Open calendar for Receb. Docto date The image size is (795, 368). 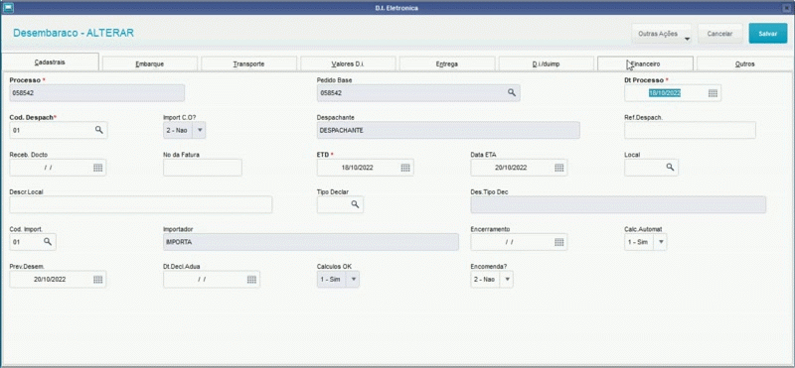click(x=97, y=168)
